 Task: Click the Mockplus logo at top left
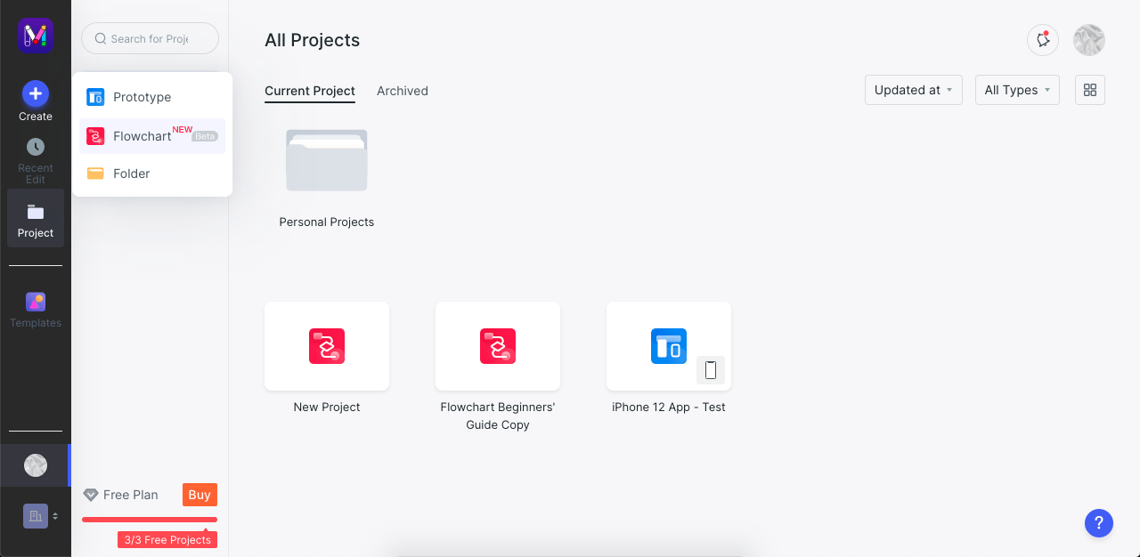(36, 36)
